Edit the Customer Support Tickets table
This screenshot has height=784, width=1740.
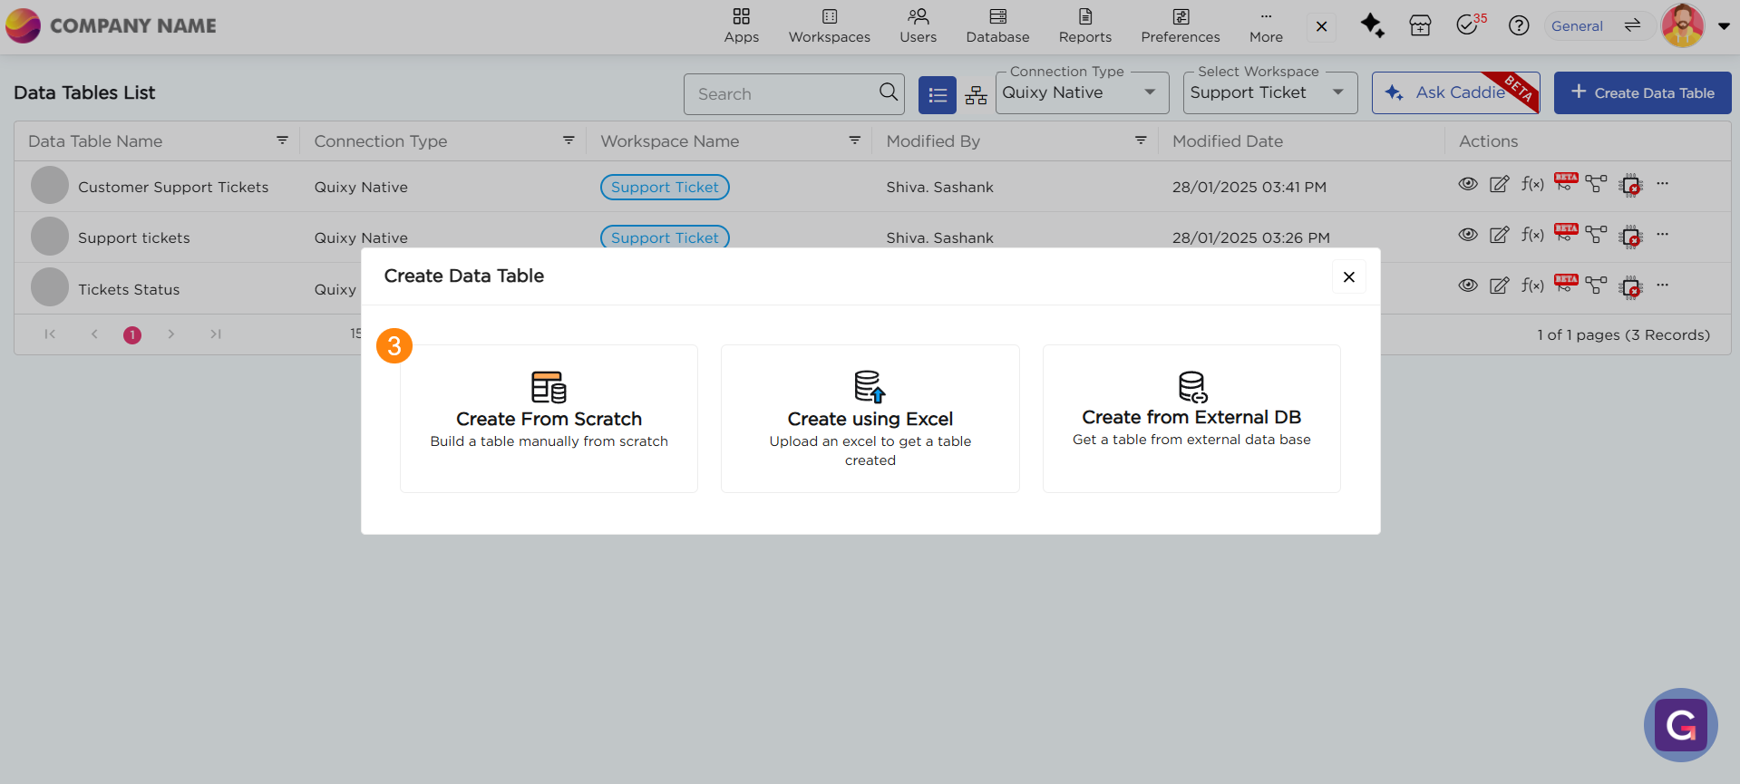point(1499,184)
